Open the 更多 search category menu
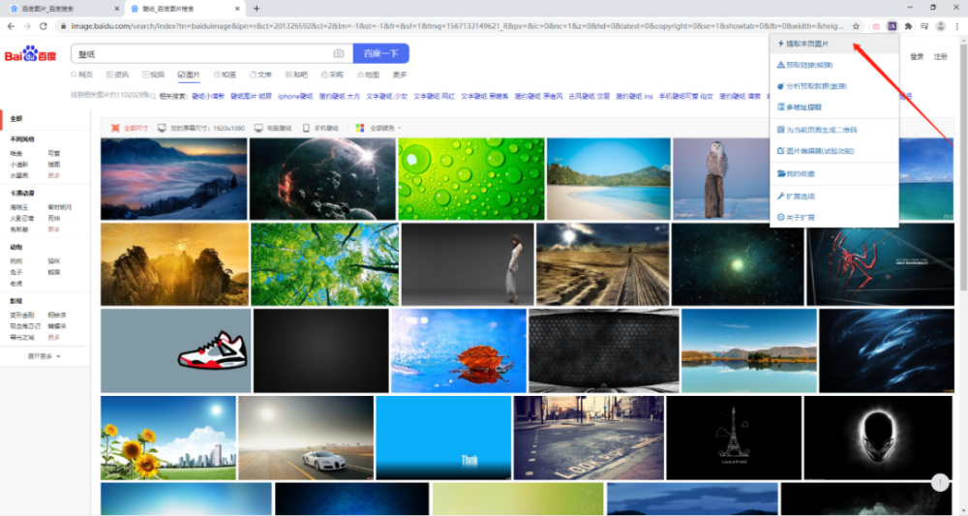Screen dimensions: 968x516 pos(400,75)
